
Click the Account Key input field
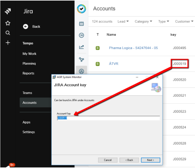click(x=108, y=118)
